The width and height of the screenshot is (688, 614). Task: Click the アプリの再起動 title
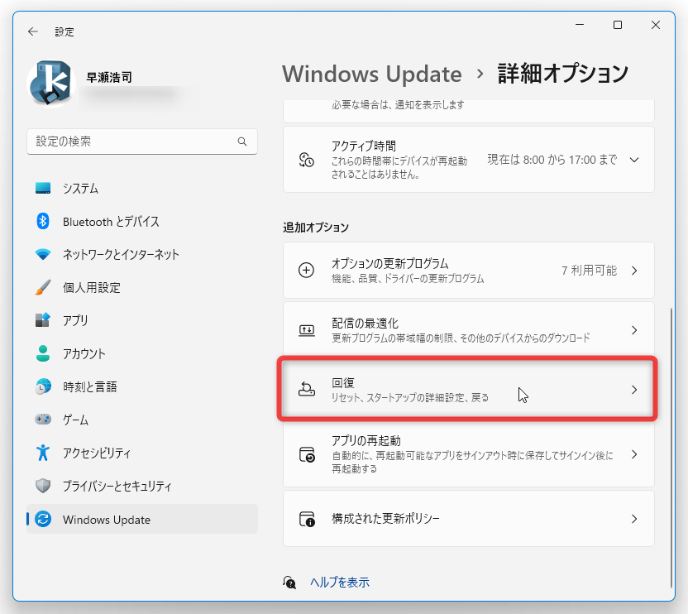pos(366,440)
